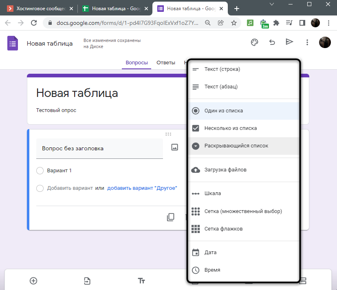Click the add title Tт icon
337x290 pixels.
coord(141,280)
